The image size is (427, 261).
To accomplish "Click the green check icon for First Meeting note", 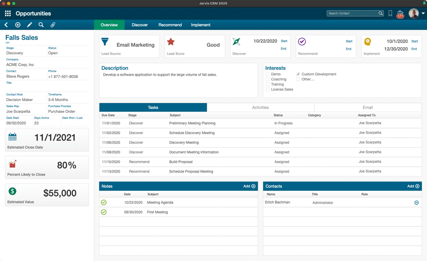I will 104,212.
